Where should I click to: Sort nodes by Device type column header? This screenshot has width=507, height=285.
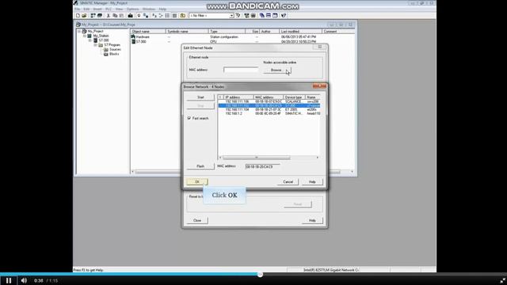(x=294, y=97)
